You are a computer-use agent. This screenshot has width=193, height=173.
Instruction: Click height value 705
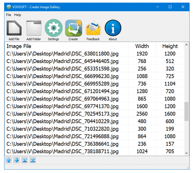pos(170,151)
